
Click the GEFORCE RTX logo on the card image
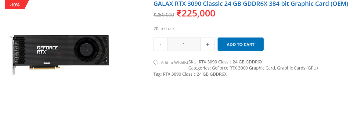click(x=47, y=50)
